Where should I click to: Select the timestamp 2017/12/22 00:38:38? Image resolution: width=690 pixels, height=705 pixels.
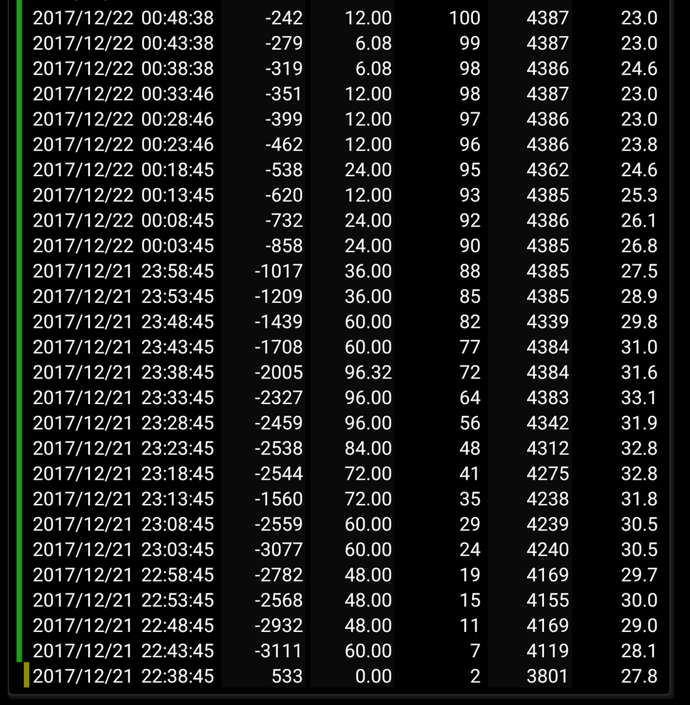tap(123, 69)
